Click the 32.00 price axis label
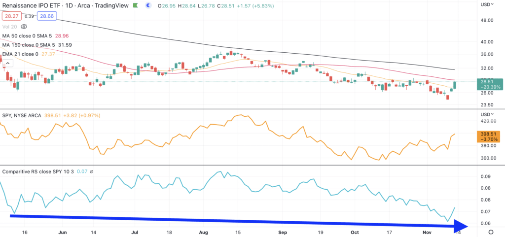 click(x=487, y=68)
